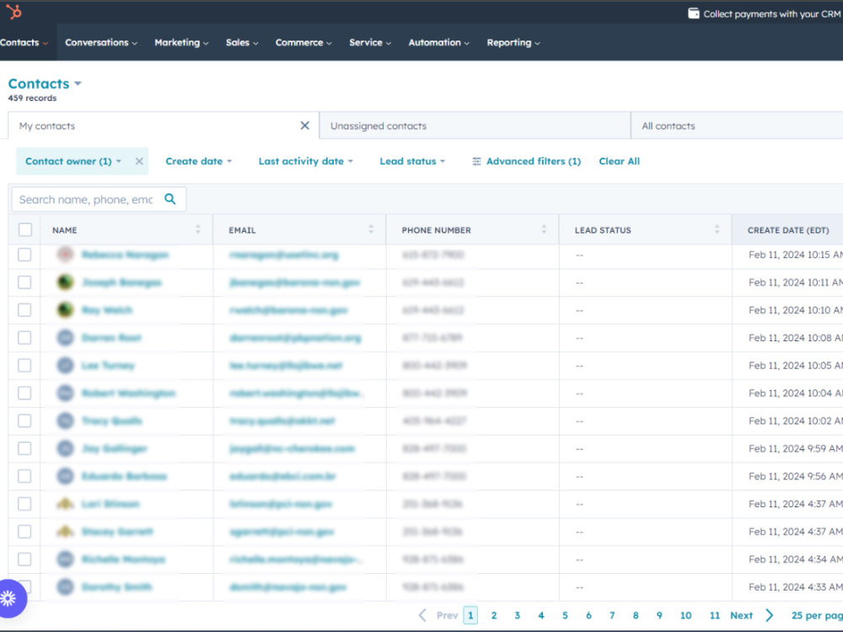
Task: Click previous page arrow icon
Action: pos(422,615)
